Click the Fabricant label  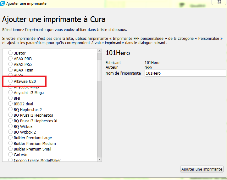113,63
